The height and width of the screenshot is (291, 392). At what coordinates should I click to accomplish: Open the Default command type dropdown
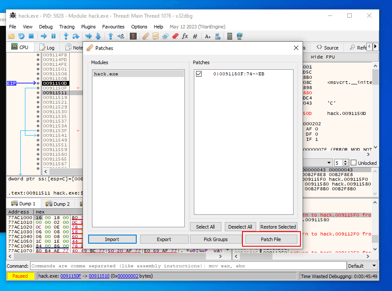pos(373,266)
